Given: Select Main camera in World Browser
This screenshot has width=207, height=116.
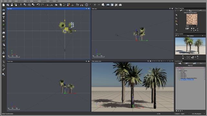Looking at the screenshot, I should (183, 71).
